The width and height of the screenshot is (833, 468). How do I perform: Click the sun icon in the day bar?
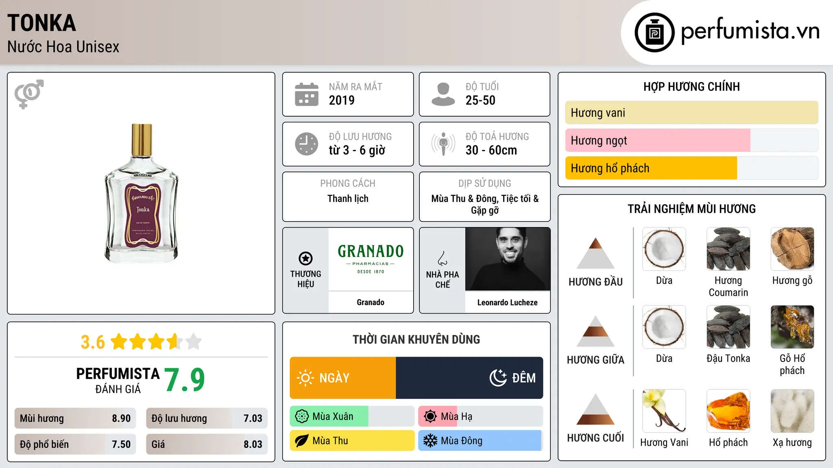(305, 378)
